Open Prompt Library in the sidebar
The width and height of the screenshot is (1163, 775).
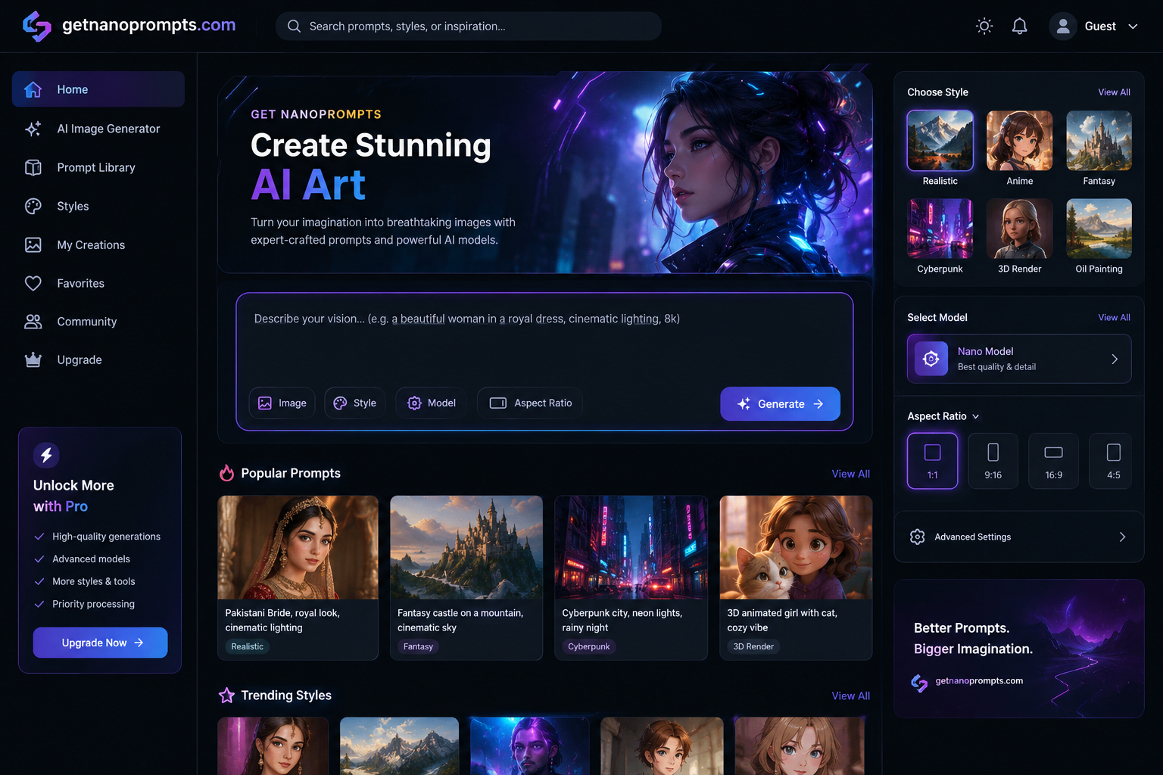(98, 167)
